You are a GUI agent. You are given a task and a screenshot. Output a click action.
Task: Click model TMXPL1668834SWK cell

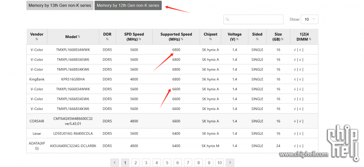pyautogui.click(x=73, y=60)
